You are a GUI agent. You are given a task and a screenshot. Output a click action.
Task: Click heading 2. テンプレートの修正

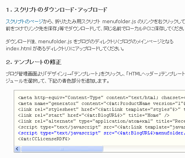33,62
